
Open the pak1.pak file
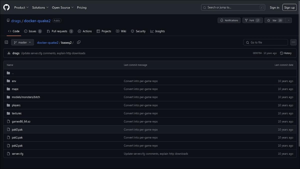(x=17, y=138)
